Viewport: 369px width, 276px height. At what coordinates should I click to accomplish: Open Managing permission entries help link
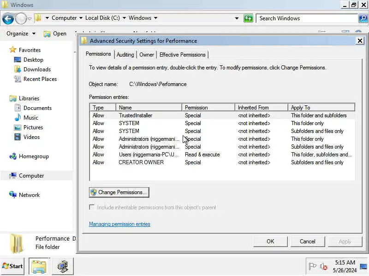coord(119,224)
